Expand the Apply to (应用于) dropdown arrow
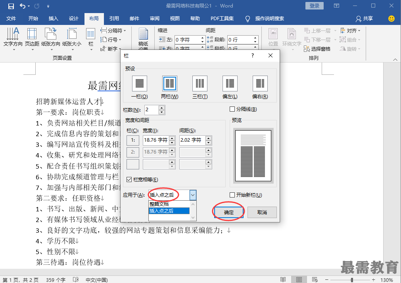The height and width of the screenshot is (283, 401). 193,195
